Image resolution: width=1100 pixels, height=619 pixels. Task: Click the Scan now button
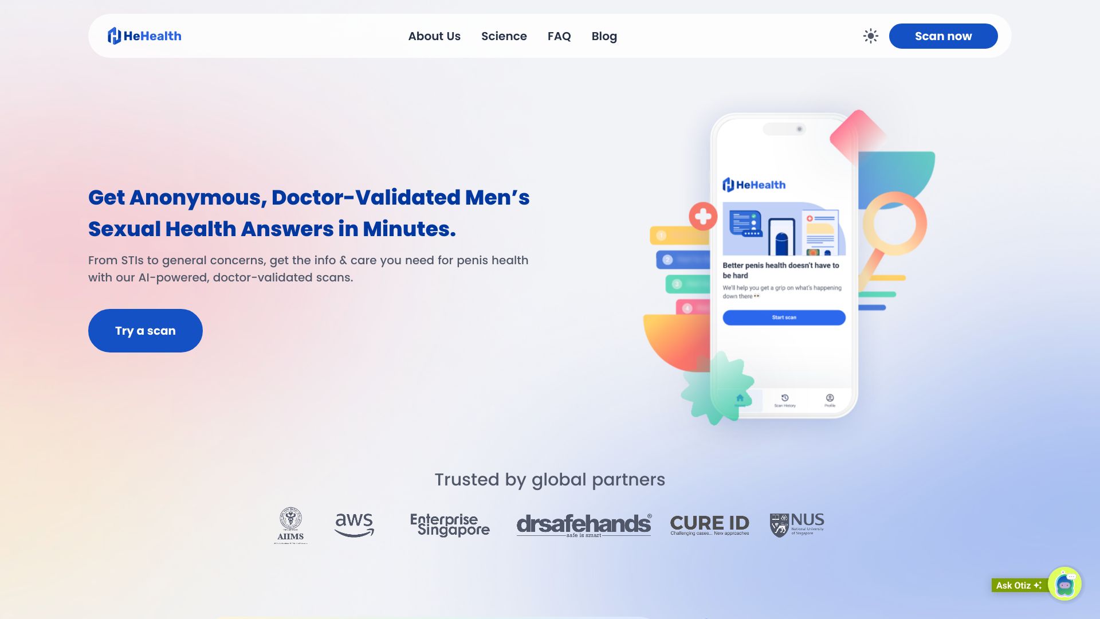click(x=943, y=36)
